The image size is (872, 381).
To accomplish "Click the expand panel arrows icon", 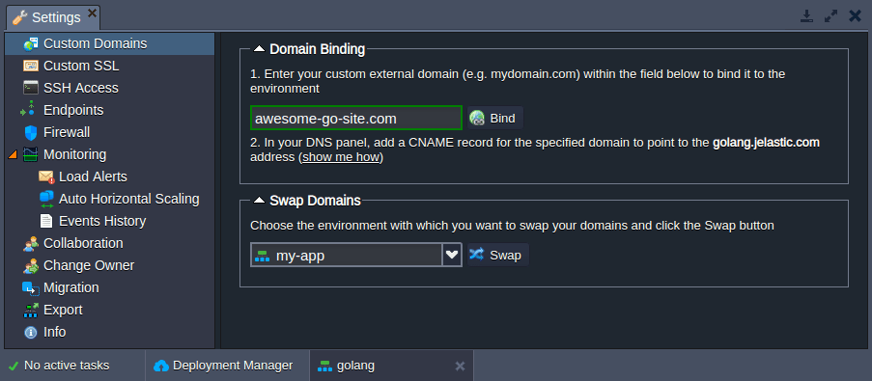I will click(x=830, y=16).
